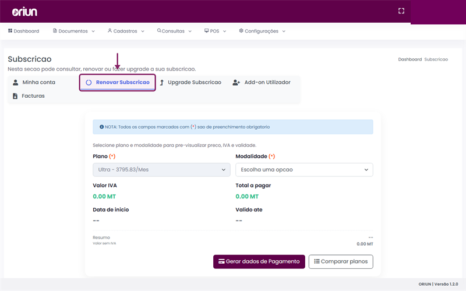Click the Resumo label
Viewport: 466px width, 291px height.
101,237
